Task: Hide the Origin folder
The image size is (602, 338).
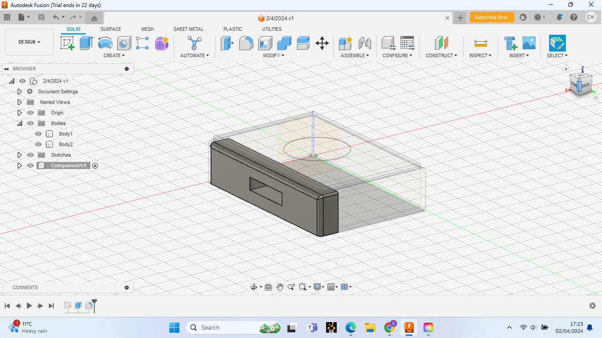Action: click(30, 113)
